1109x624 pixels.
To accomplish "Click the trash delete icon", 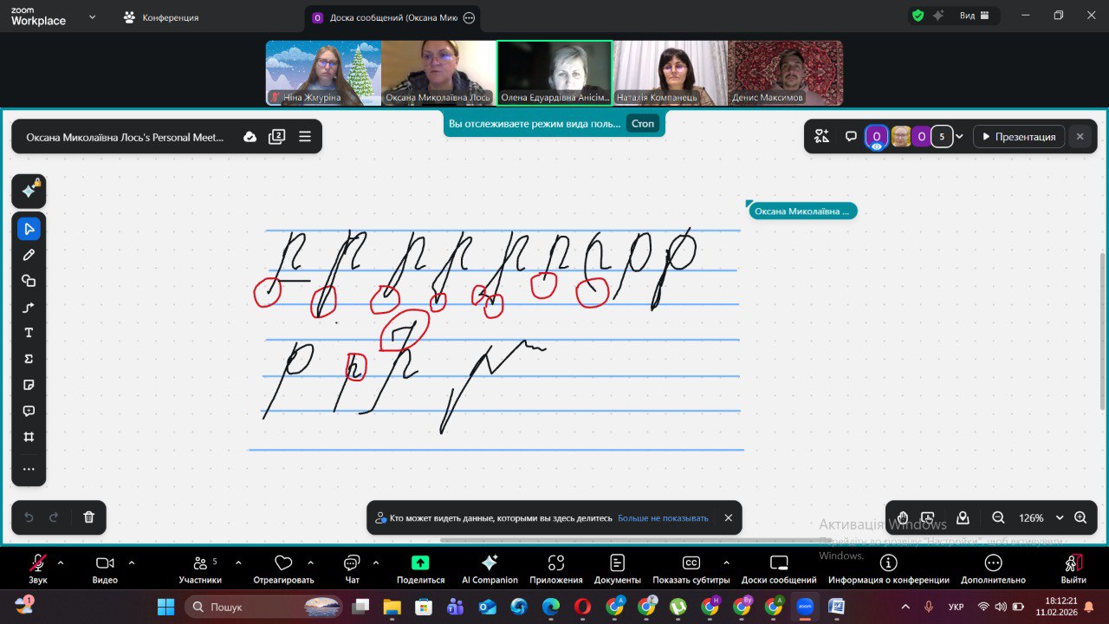I will (88, 517).
